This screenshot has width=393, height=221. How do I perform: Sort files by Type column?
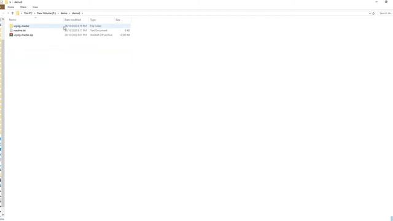pyautogui.click(x=93, y=20)
